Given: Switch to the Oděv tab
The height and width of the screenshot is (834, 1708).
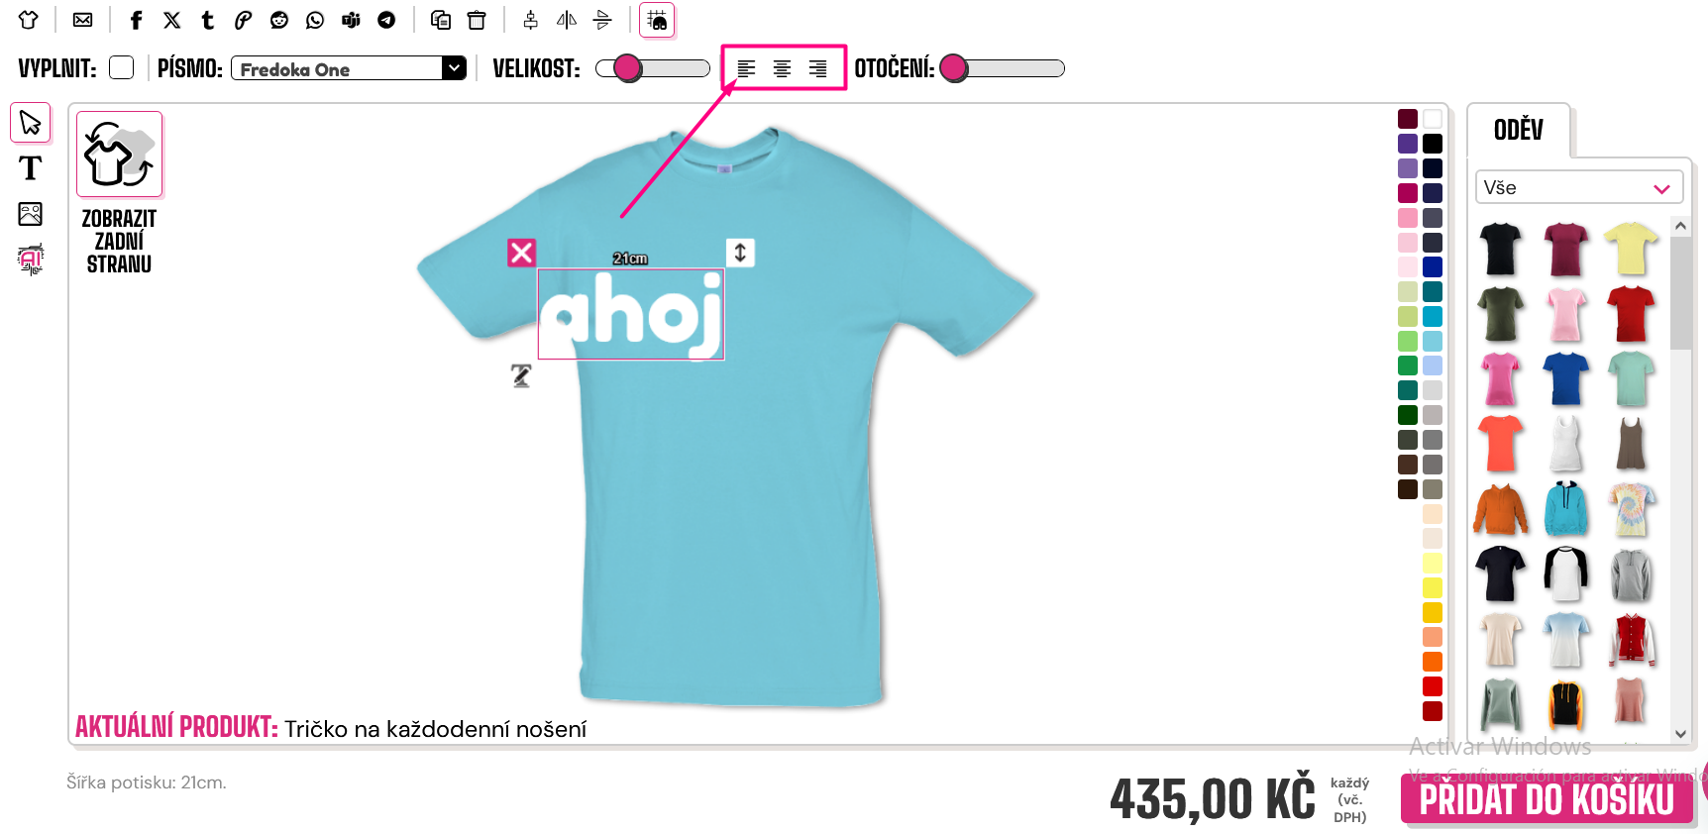Looking at the screenshot, I should tap(1518, 130).
